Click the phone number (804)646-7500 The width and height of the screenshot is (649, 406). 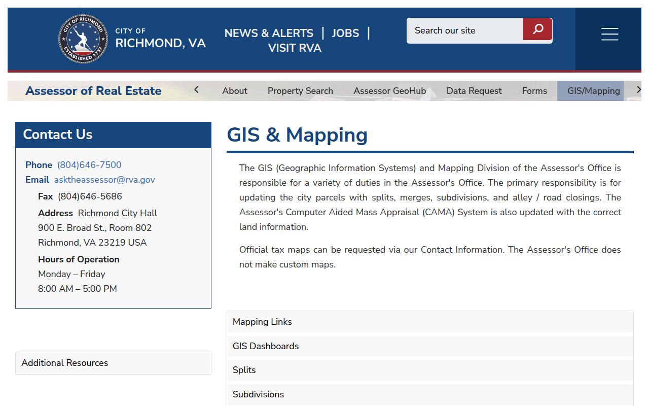tap(89, 165)
